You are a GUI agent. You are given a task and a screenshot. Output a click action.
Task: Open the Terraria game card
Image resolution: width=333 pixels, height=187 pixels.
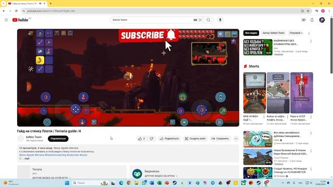[x=72, y=172]
